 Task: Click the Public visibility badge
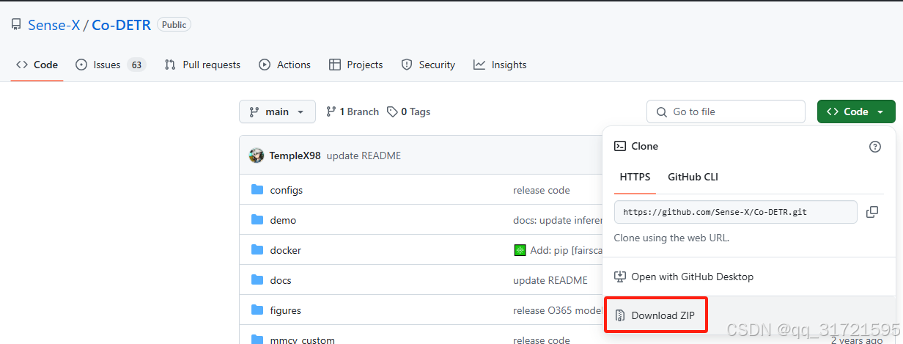174,25
